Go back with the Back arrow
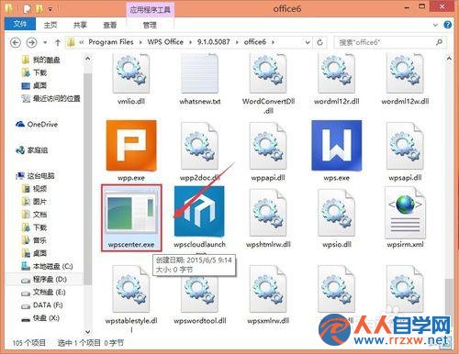 16,42
